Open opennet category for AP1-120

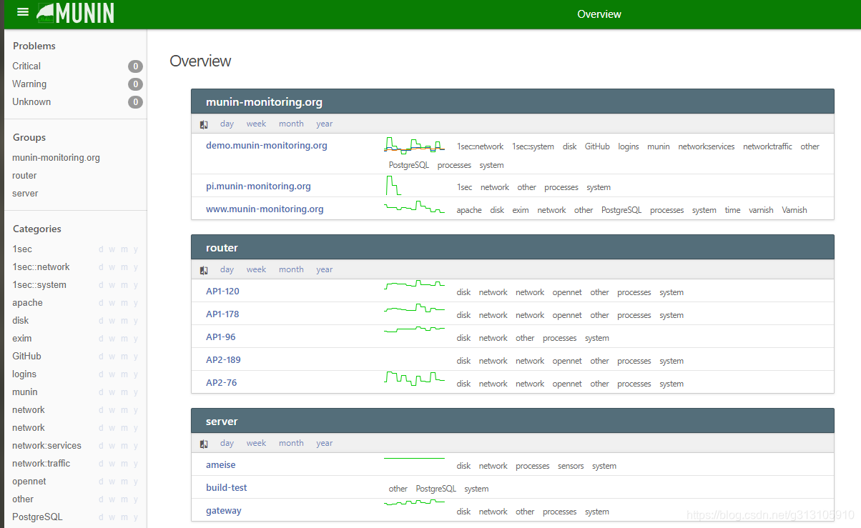(567, 292)
